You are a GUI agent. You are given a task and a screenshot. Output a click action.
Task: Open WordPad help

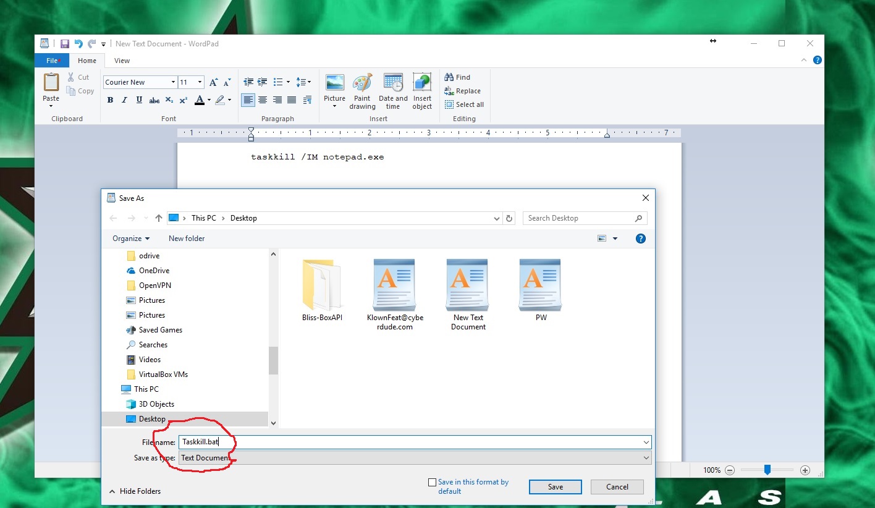[x=818, y=60]
